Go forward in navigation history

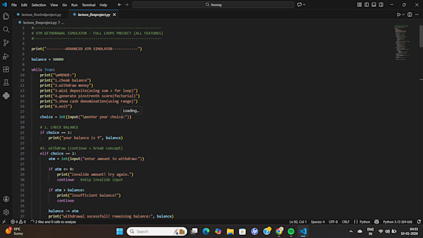pyautogui.click(x=127, y=4)
